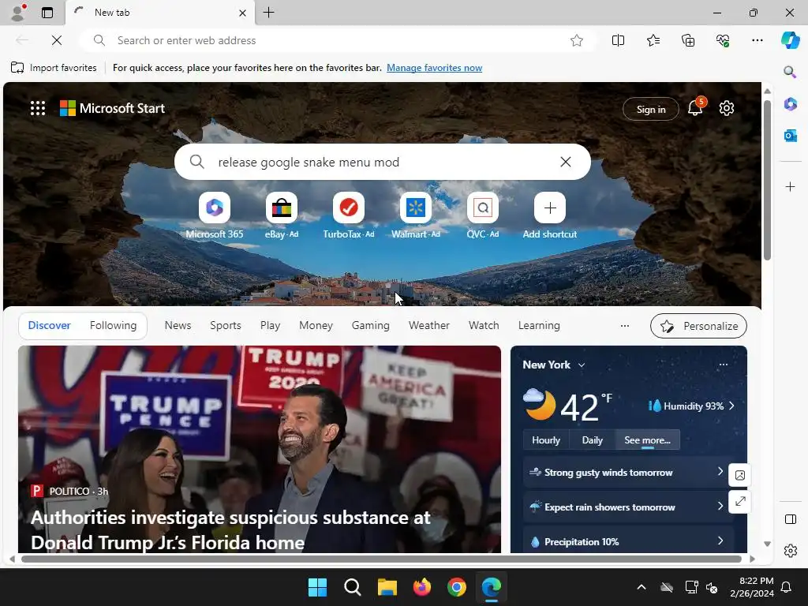Focus the Microsoft Start search box
Viewport: 808px width, 606px height.
383,162
